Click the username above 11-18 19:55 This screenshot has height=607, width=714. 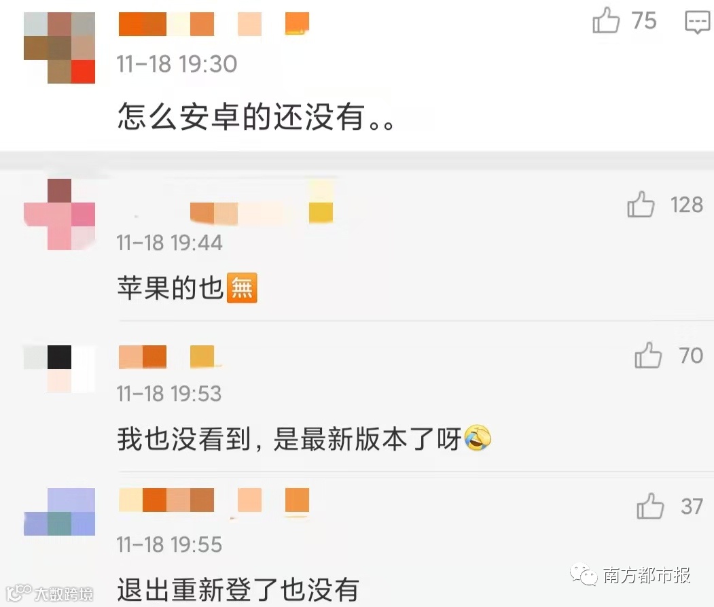coord(214,500)
